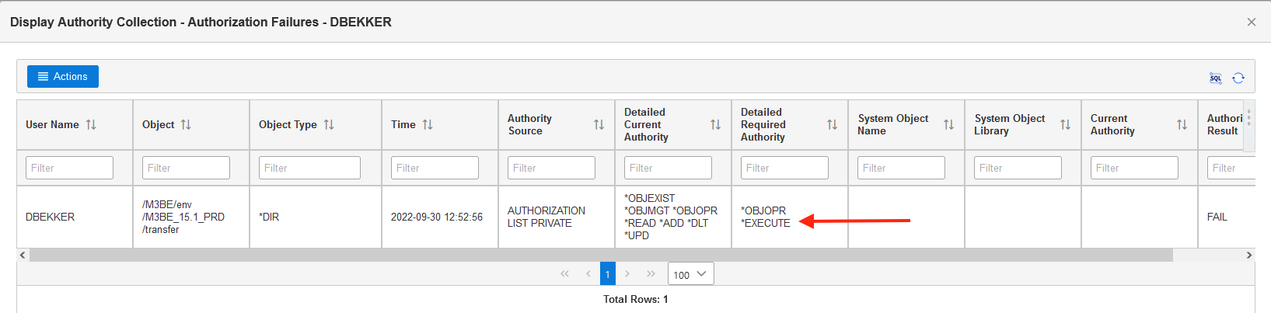Focus the Time filter input
The image size is (1271, 313).
pyautogui.click(x=435, y=168)
